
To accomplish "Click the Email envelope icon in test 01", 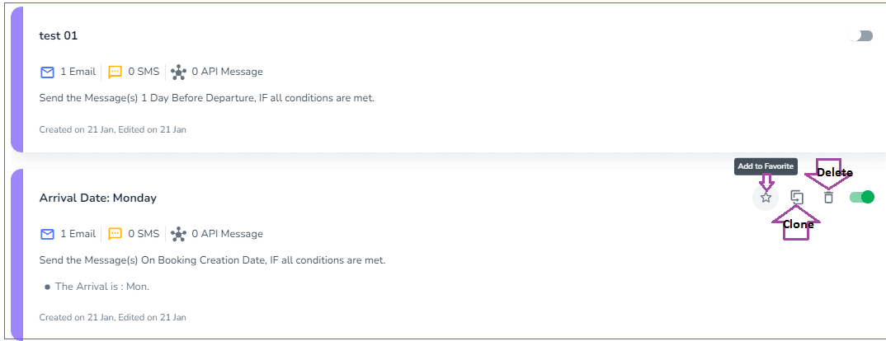I will point(48,72).
